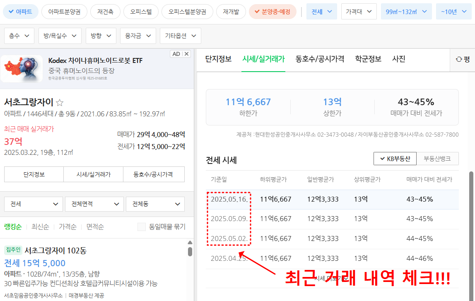This screenshot has height=301, width=475.
Task: Toggle the 아파트분양권 filter chip
Action: click(64, 12)
